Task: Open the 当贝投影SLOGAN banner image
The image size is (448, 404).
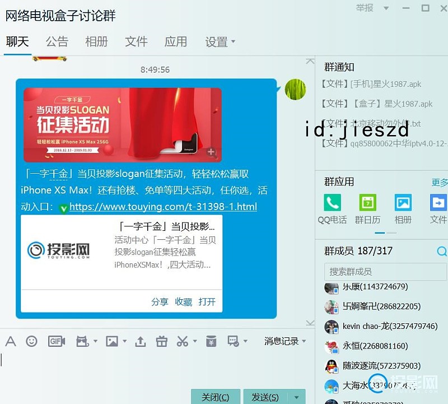Action: 123,125
